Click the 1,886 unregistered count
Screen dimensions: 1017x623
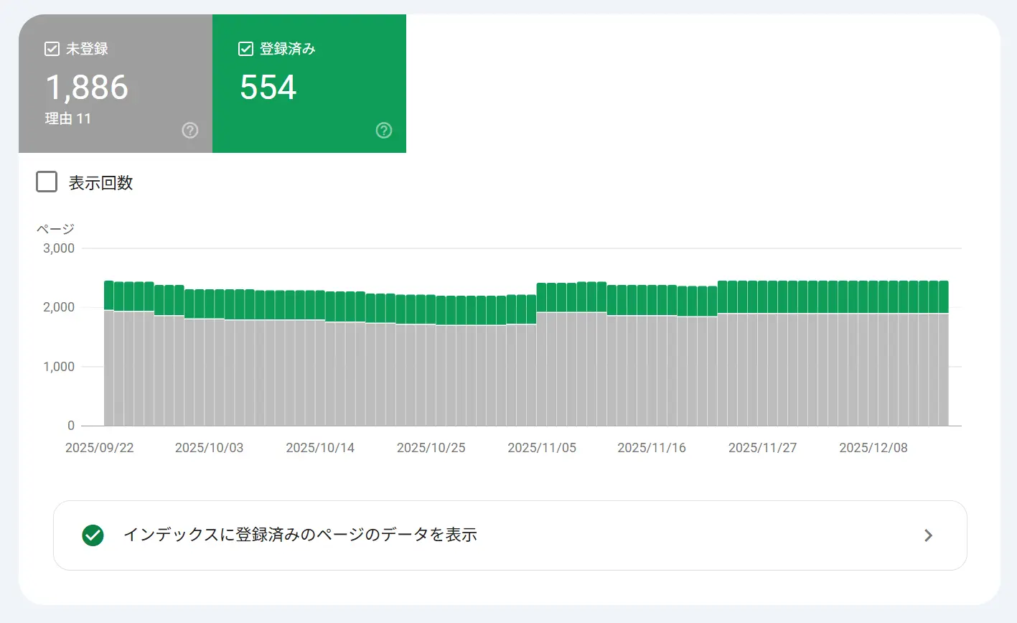tap(88, 87)
